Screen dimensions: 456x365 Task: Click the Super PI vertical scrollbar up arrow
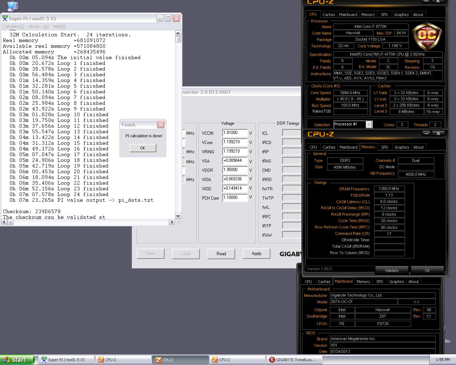[x=178, y=34]
